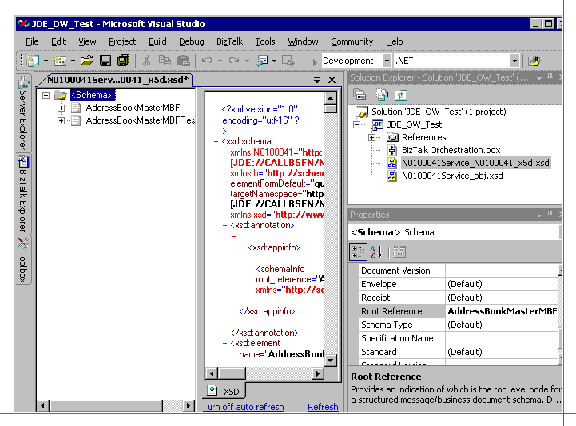Save the current file with floppy icon

click(x=105, y=61)
